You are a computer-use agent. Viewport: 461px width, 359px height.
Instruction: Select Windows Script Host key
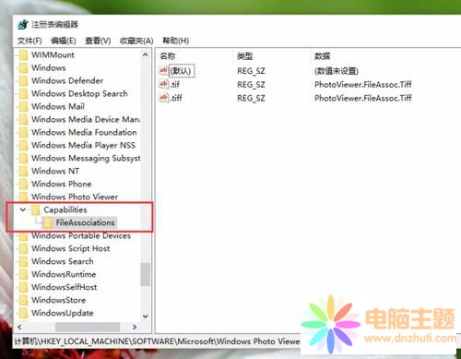(x=71, y=248)
